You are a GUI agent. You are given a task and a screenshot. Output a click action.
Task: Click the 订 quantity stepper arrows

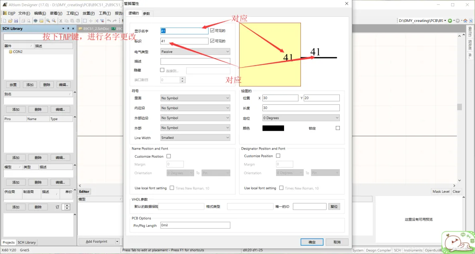67,207
